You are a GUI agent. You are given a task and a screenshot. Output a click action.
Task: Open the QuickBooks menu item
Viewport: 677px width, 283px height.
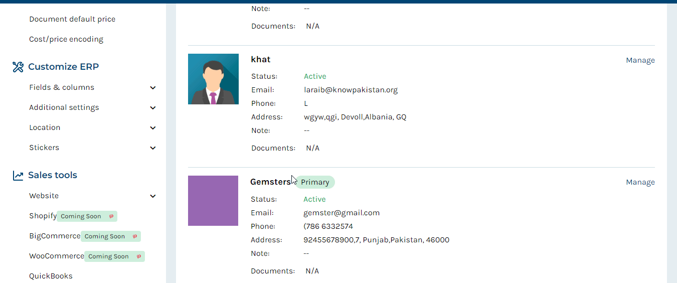[x=51, y=276]
